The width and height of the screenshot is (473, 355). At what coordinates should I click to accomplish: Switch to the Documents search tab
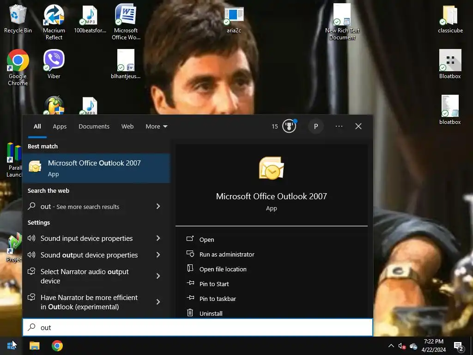coord(94,127)
